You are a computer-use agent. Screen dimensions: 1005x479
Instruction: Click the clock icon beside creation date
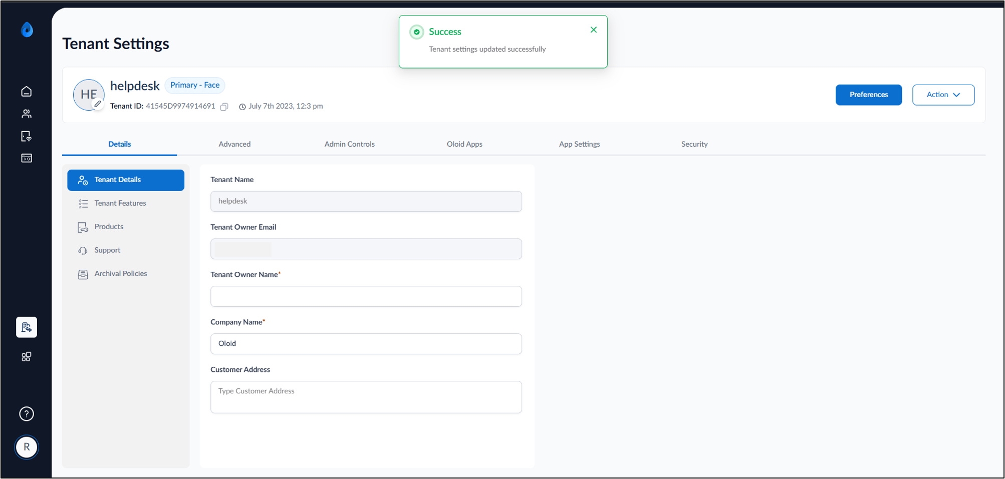pos(242,107)
